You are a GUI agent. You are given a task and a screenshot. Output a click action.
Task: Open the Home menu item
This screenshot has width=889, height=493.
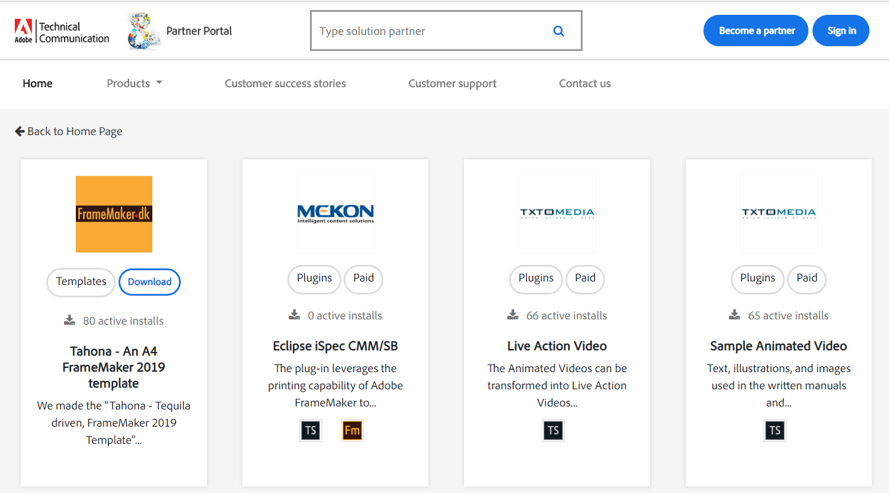click(x=37, y=84)
